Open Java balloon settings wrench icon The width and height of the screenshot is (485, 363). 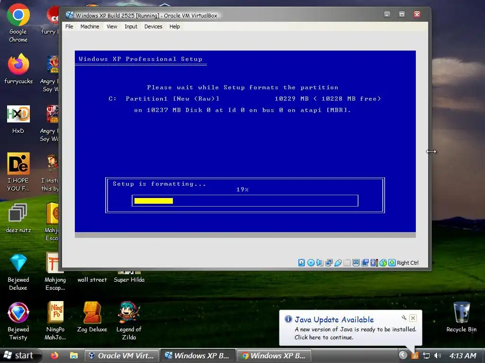point(404,318)
